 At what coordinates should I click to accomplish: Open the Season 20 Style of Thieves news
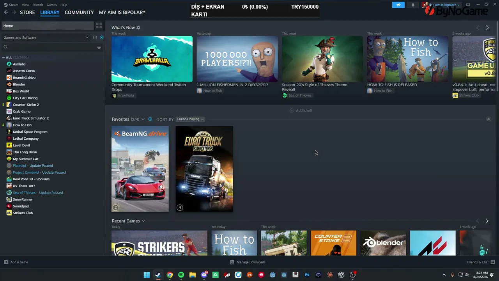tap(315, 87)
